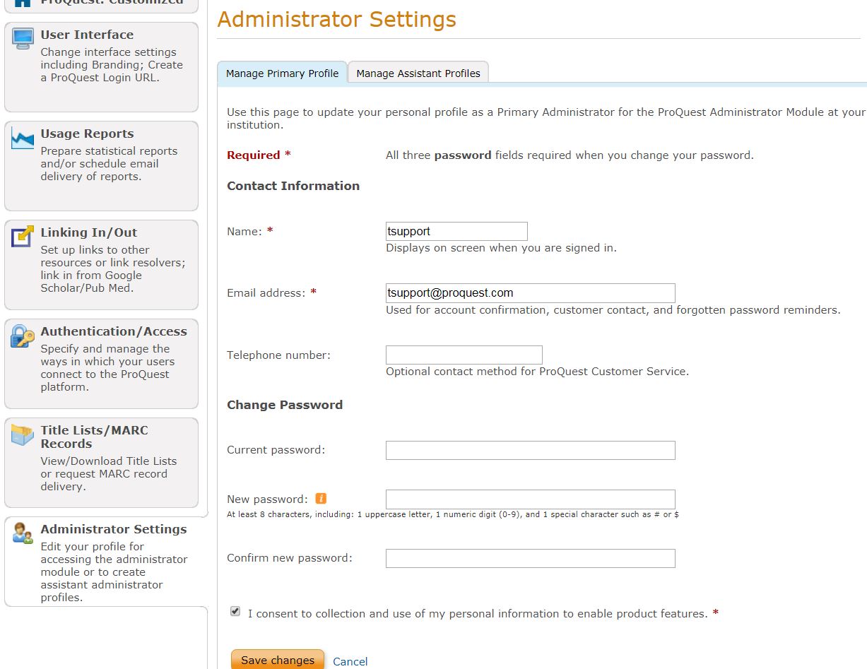Click the Usage Reports chart icon

point(23,139)
